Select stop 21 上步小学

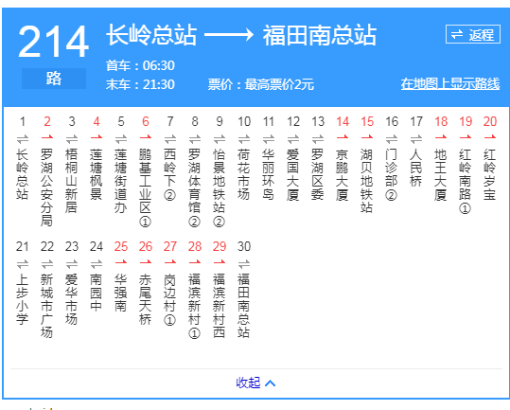23,299
